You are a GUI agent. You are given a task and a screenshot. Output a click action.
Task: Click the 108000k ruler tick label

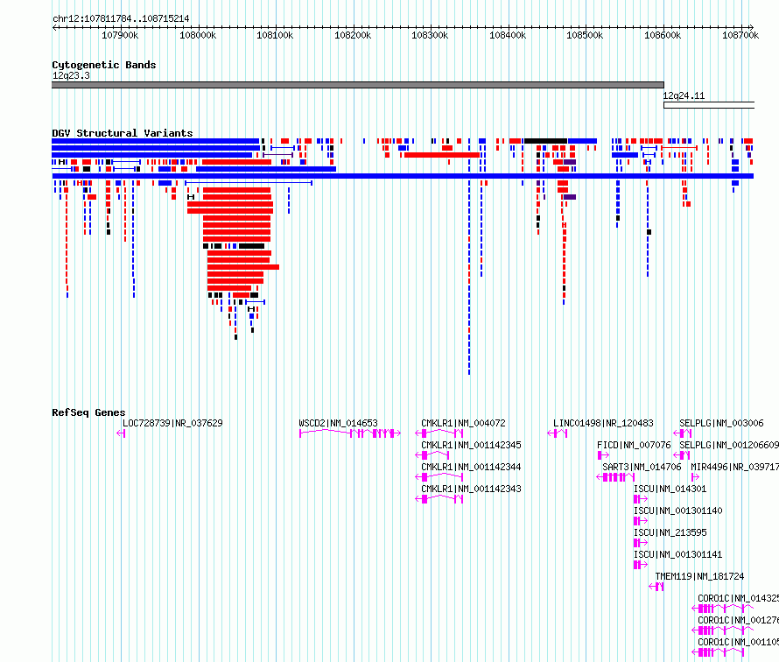[x=198, y=35]
